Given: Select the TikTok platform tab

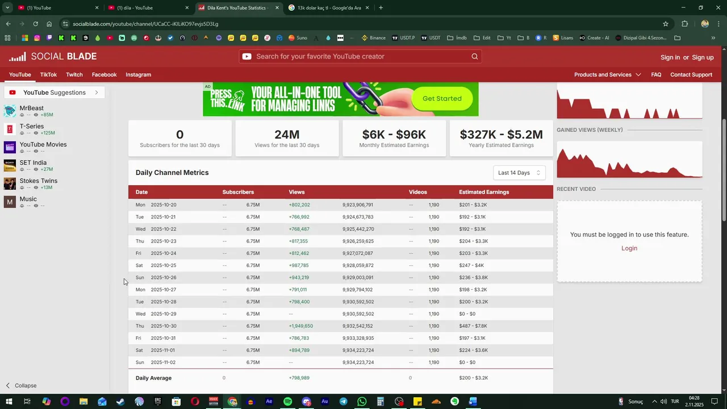Looking at the screenshot, I should [48, 74].
